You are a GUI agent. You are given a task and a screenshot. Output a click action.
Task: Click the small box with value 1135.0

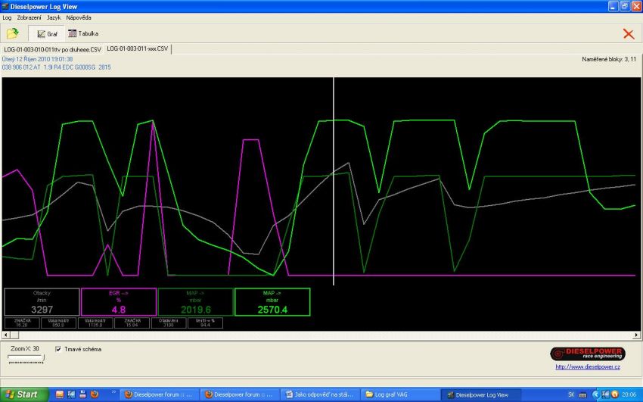click(95, 323)
